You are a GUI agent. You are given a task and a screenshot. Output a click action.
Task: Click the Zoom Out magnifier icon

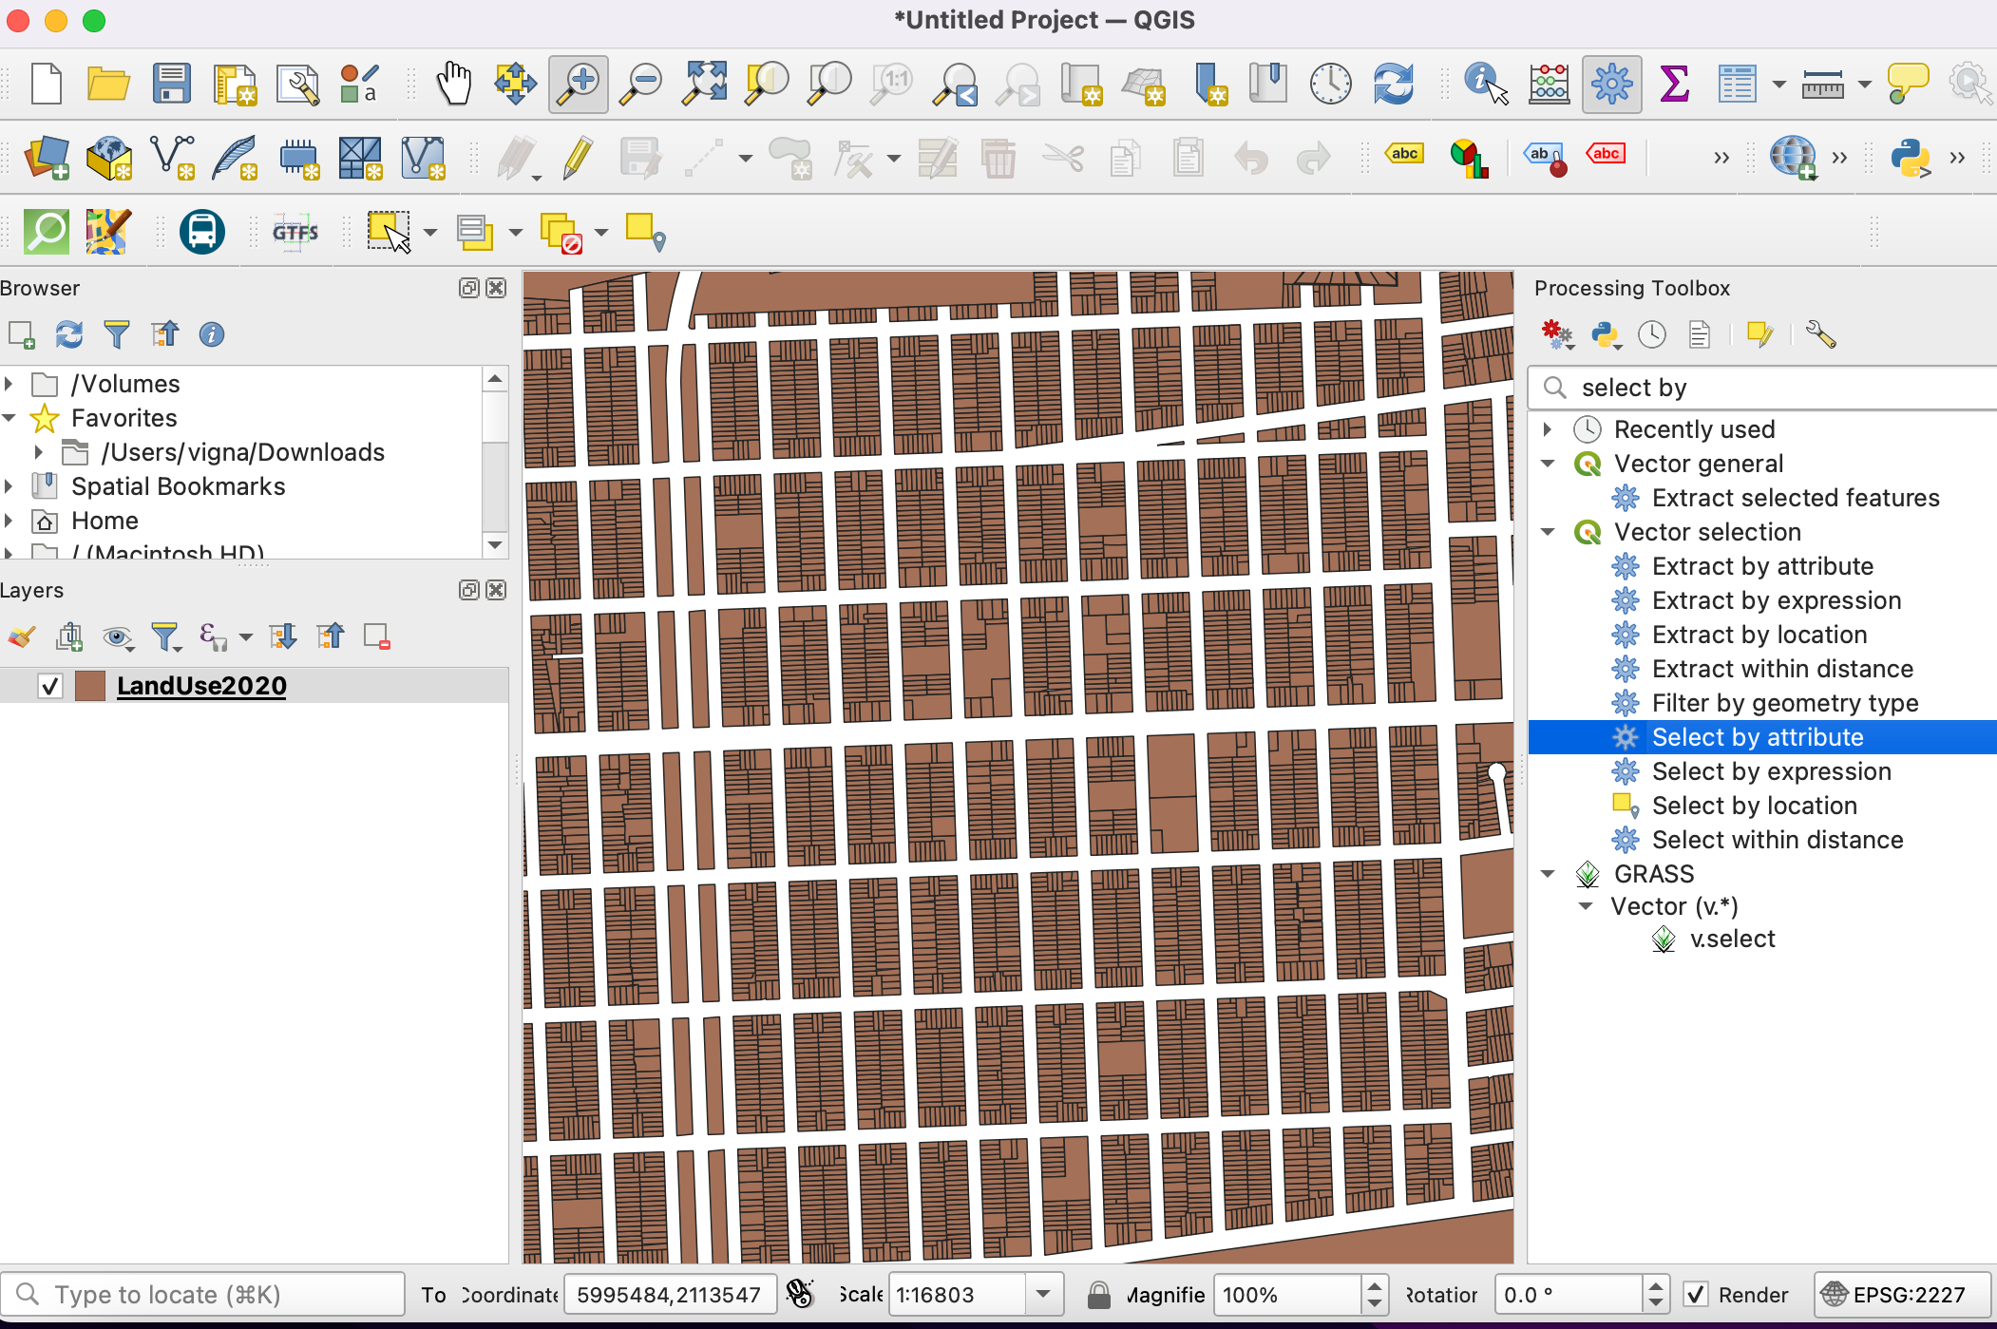pos(641,84)
